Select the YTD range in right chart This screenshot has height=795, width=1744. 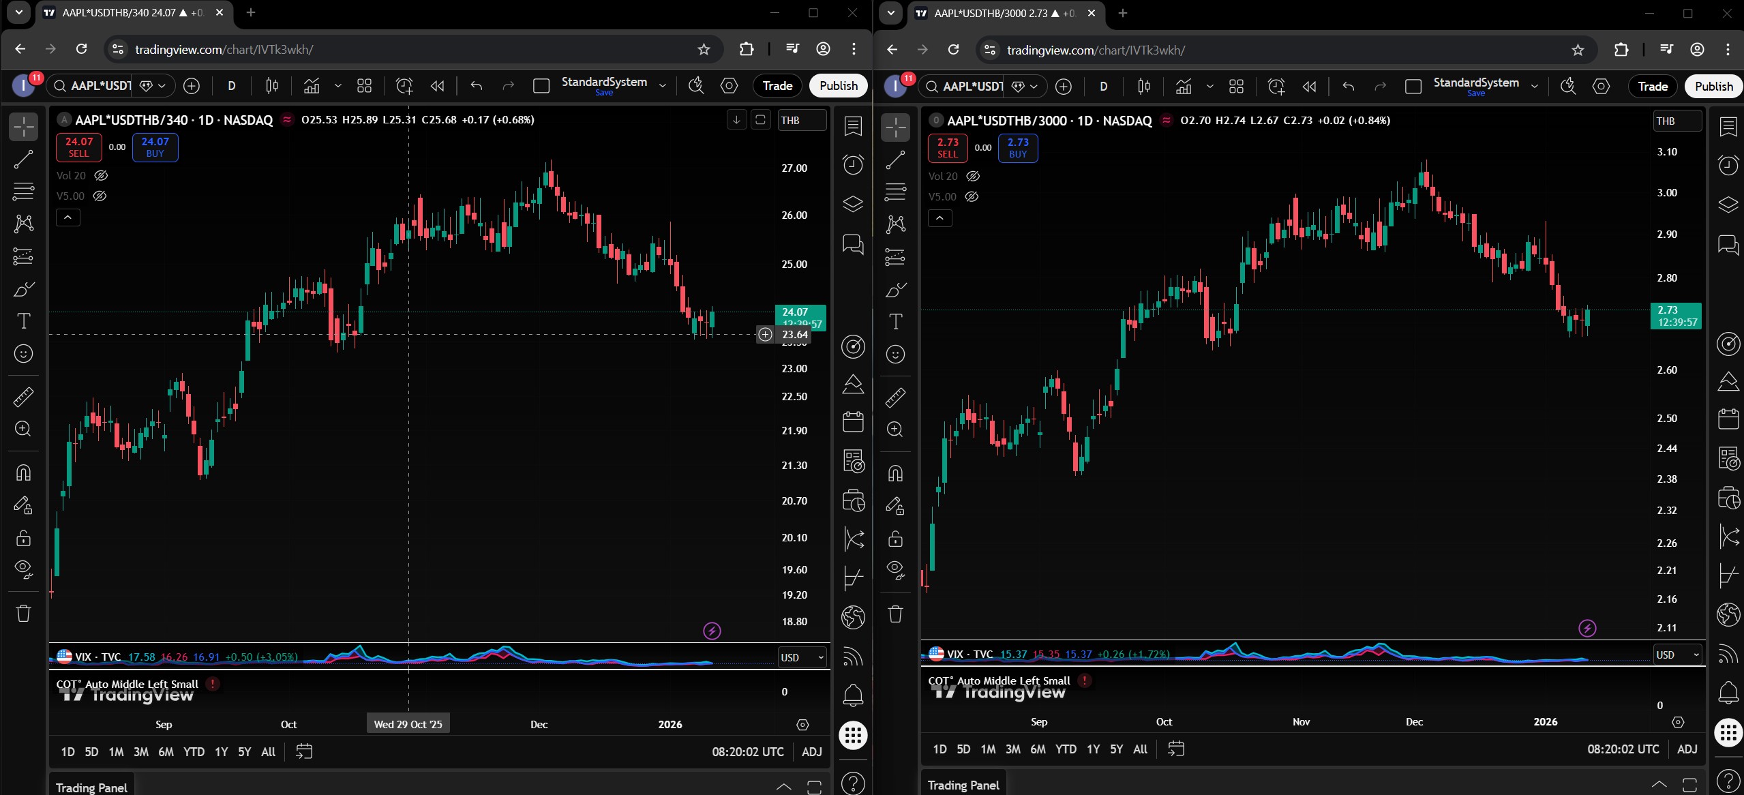[1066, 749]
